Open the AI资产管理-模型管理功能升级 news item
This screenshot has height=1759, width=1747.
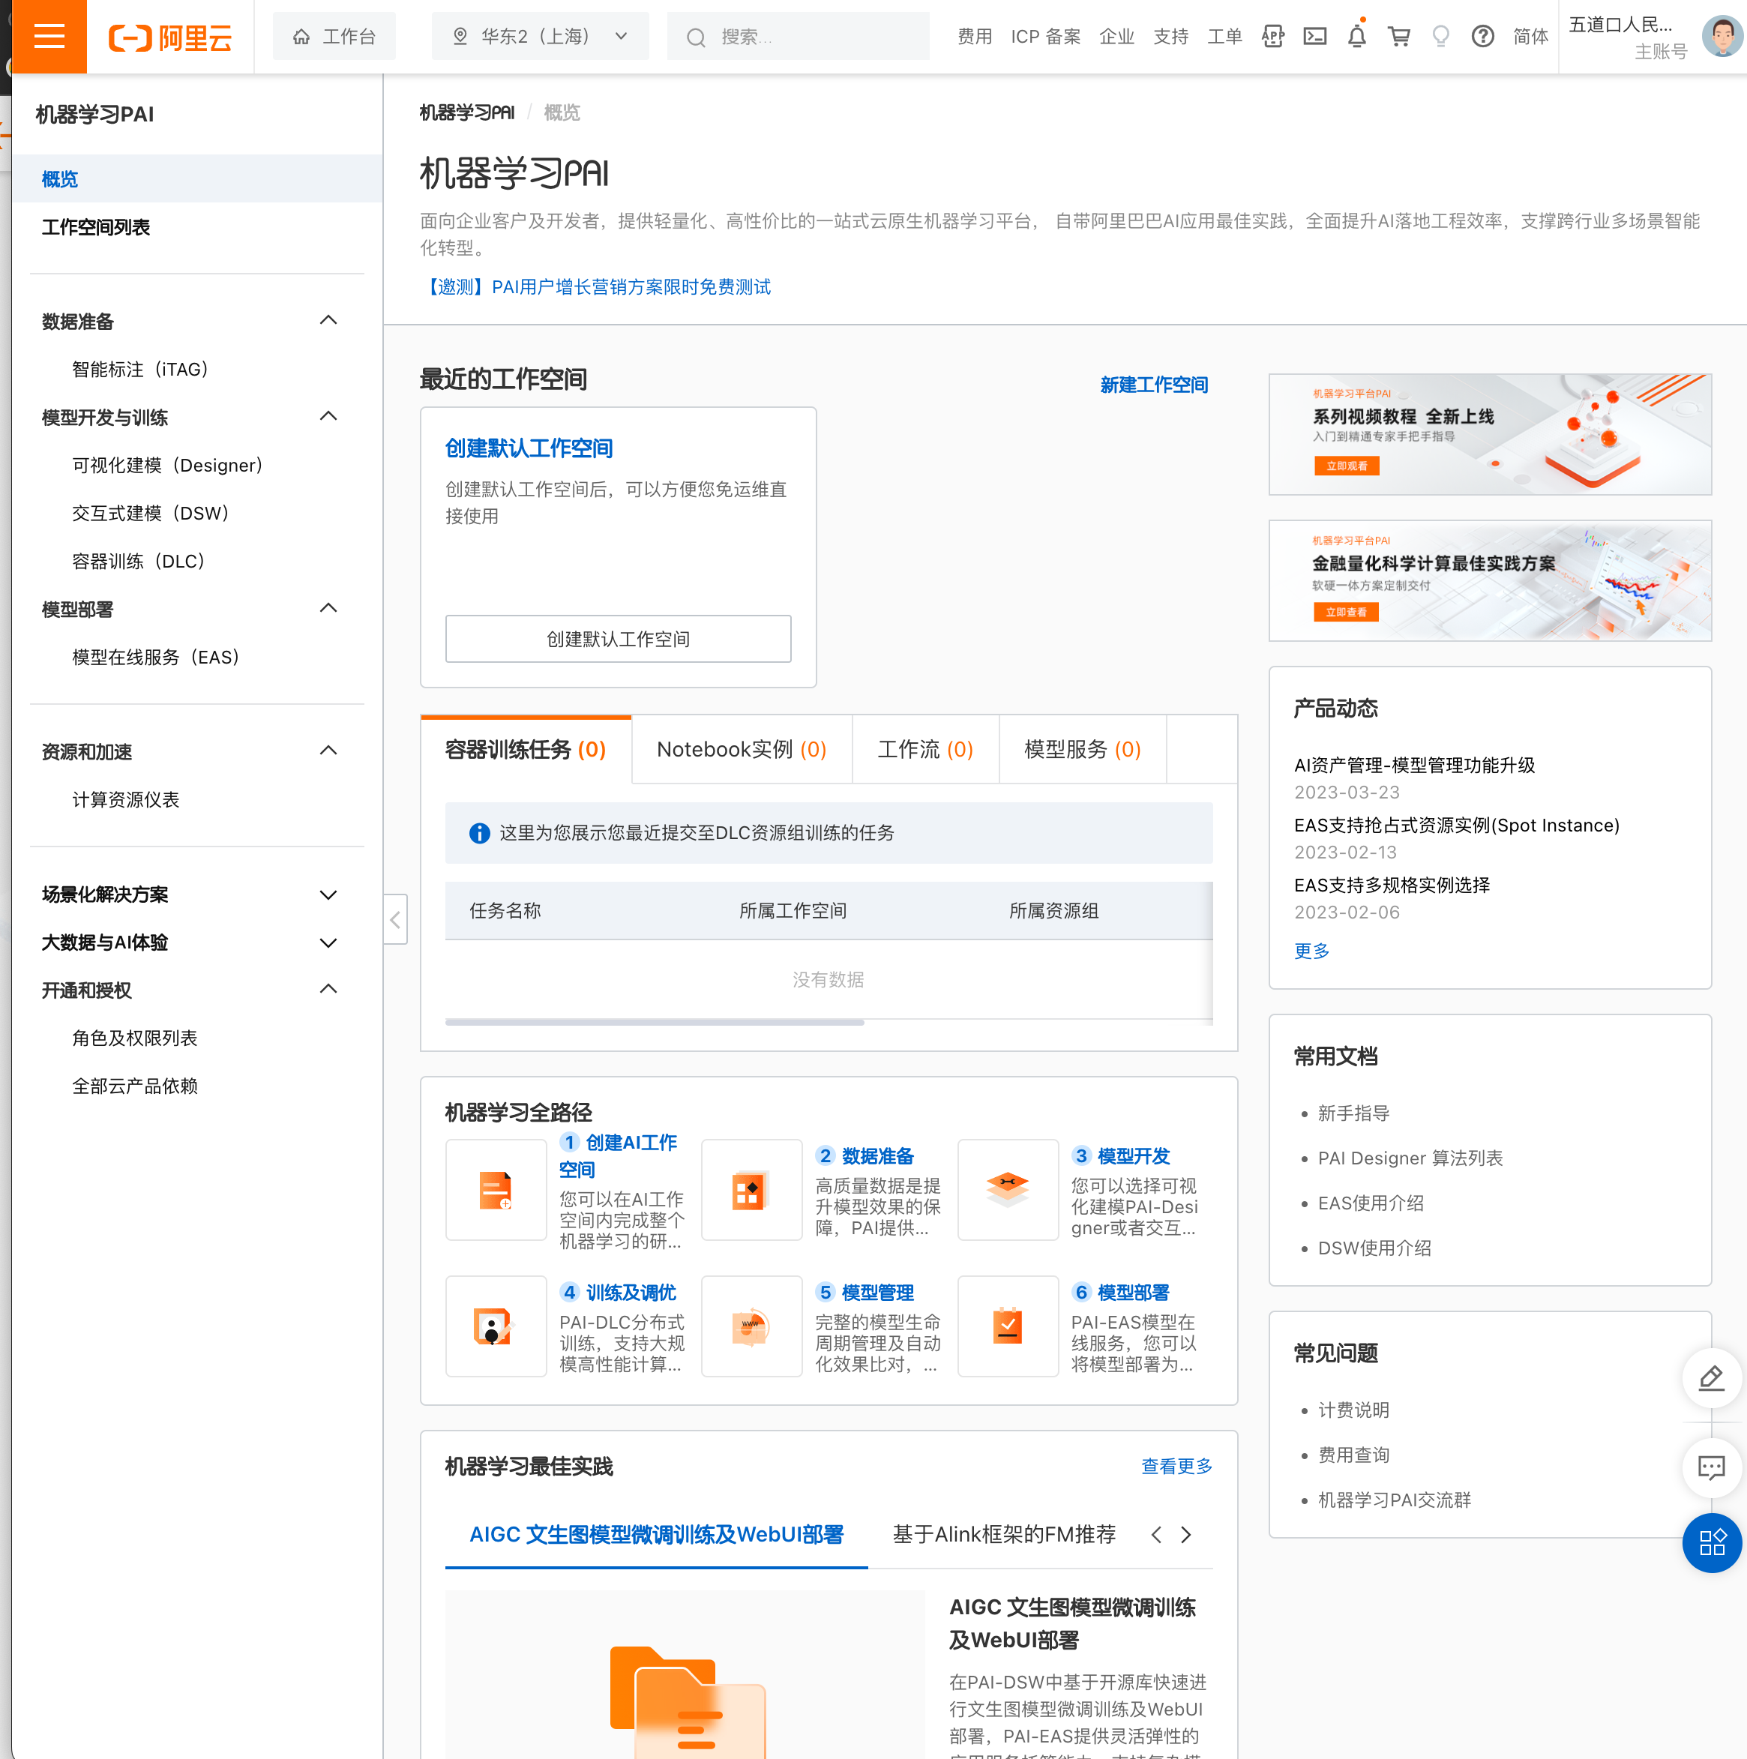[x=1415, y=766]
